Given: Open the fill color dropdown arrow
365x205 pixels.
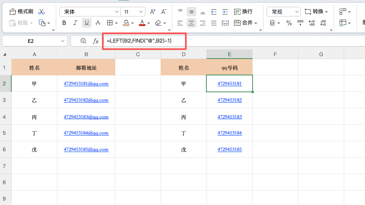Looking at the screenshot, I should pyautogui.click(x=133, y=23).
